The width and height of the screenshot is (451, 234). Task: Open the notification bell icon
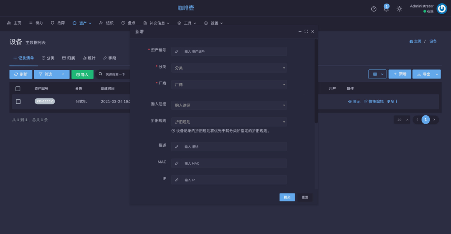point(386,9)
